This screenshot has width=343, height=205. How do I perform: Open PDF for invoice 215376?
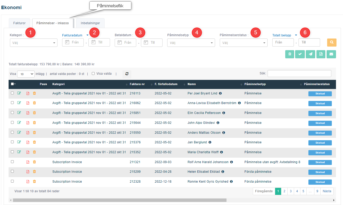28,142
